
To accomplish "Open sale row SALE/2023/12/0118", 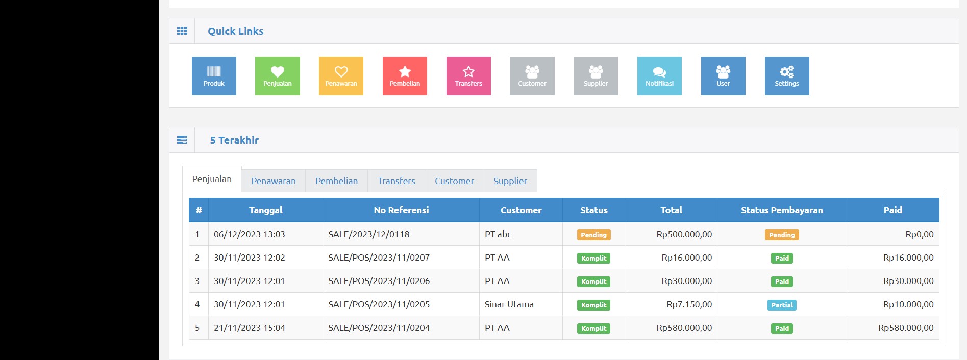I will [368, 234].
